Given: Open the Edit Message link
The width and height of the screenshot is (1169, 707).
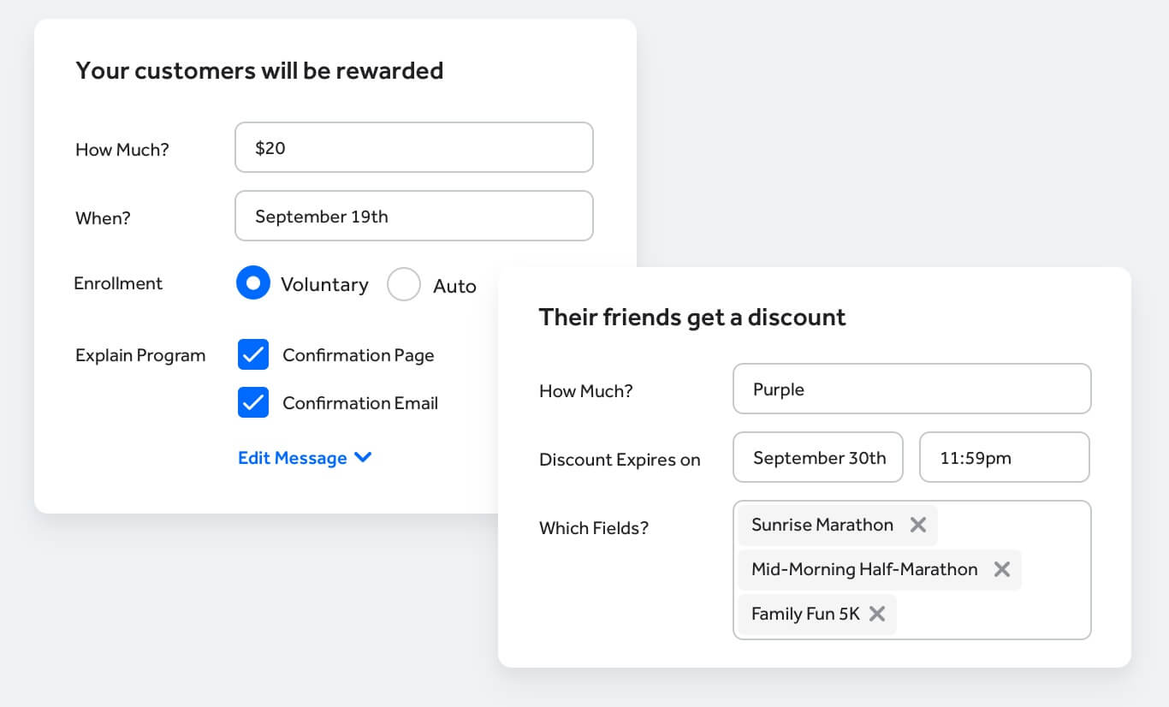Looking at the screenshot, I should [x=292, y=458].
